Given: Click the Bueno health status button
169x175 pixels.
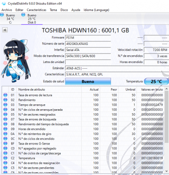Looking at the screenshot, I should coord(88,81).
